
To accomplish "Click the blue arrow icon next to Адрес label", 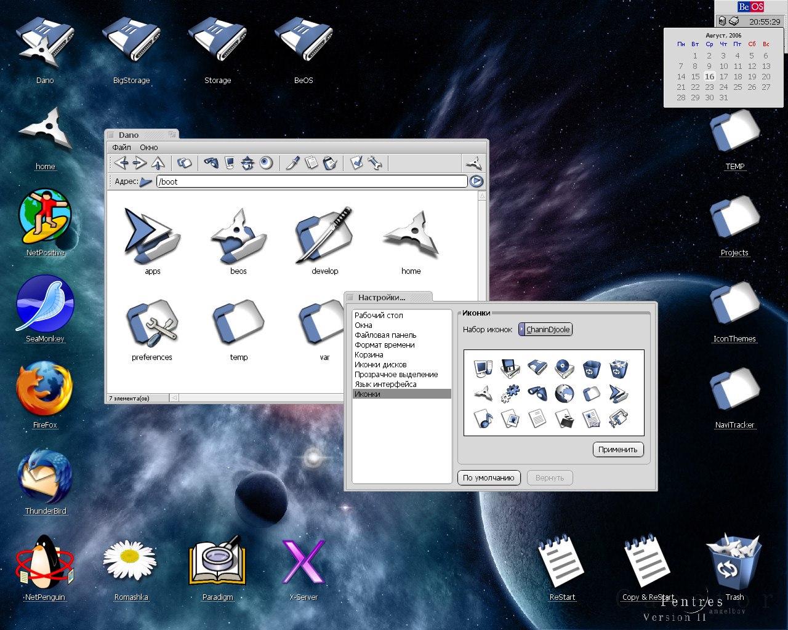I will click(x=146, y=181).
